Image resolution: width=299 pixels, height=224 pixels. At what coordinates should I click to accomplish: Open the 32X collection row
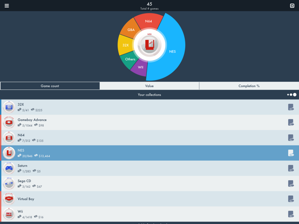point(149,107)
